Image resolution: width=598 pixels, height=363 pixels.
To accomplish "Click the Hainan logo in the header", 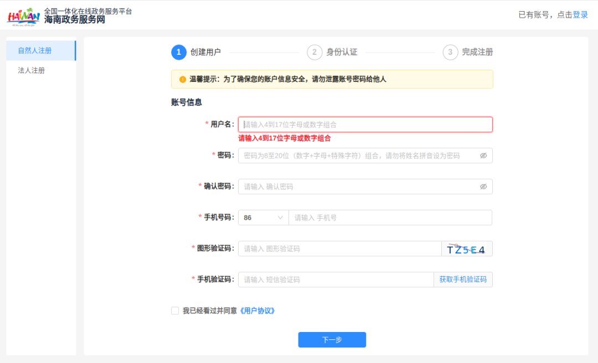I will [x=23, y=17].
